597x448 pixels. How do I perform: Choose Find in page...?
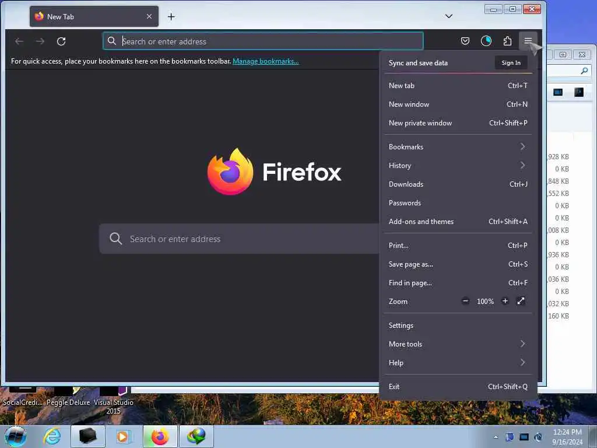coord(458,283)
